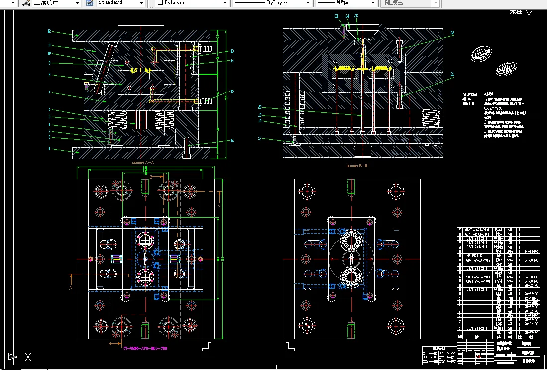Select balloon number 17 in section B-B
Viewport: 547px width, 370px height.
pyautogui.click(x=259, y=139)
